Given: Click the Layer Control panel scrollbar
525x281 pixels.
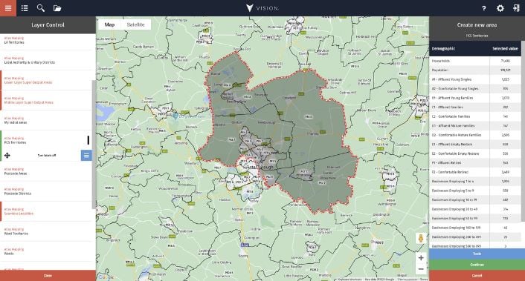Looking at the screenshot, I should (x=94, y=145).
